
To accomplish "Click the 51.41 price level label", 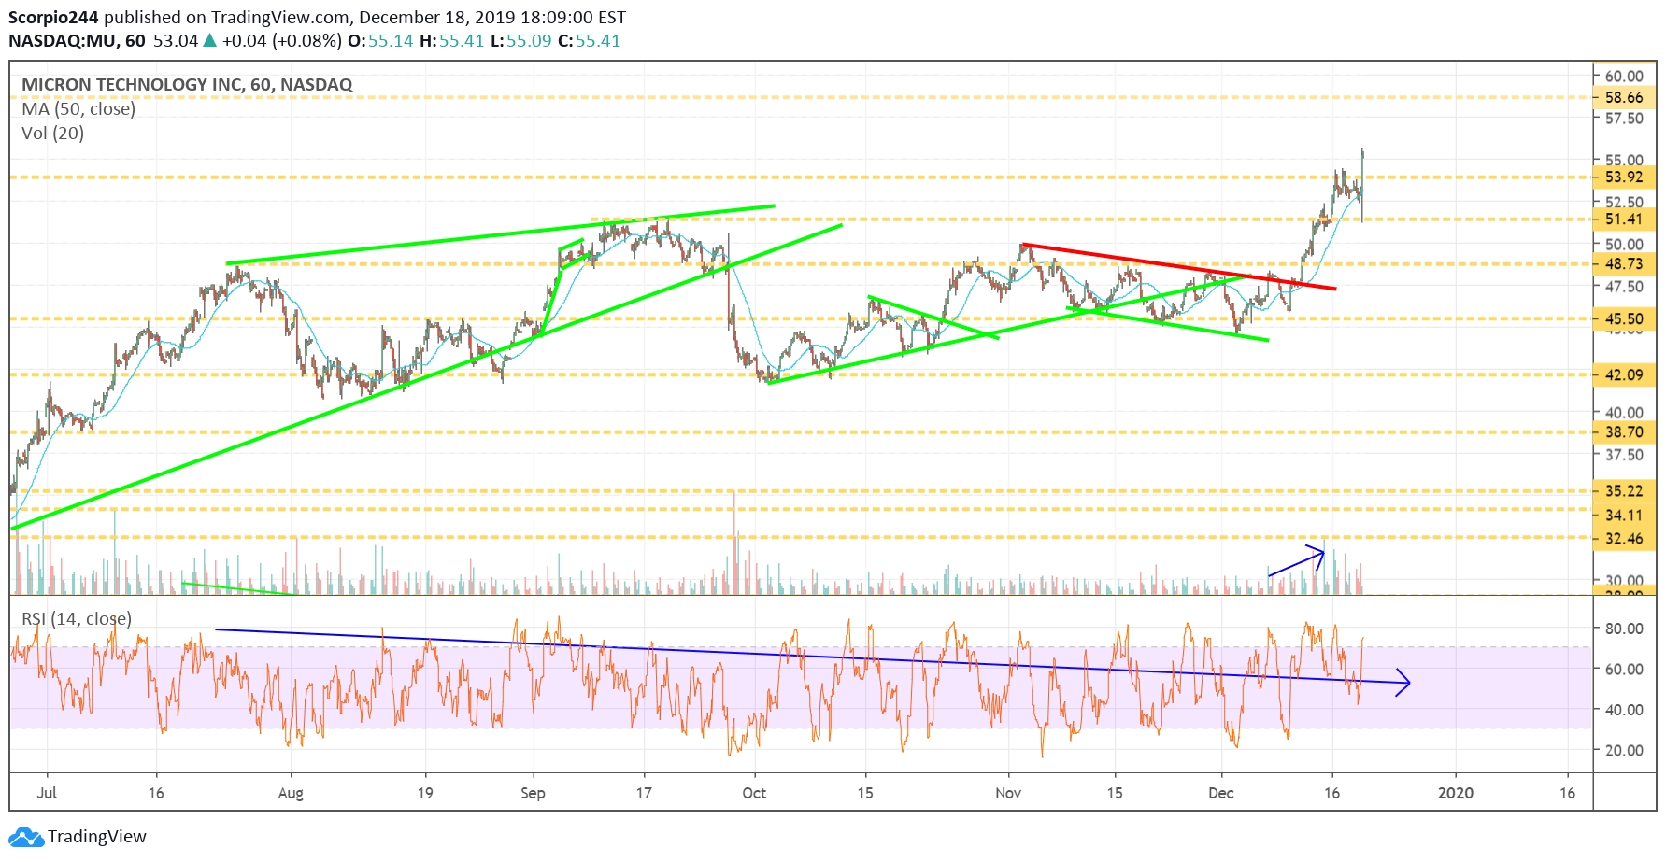I will 1624,219.
